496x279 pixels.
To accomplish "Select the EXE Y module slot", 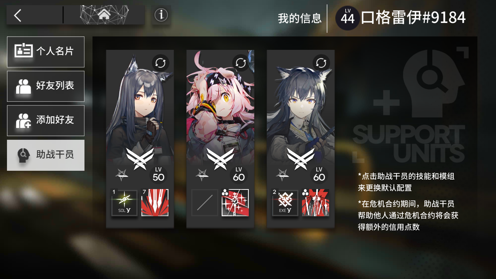I will click(285, 203).
